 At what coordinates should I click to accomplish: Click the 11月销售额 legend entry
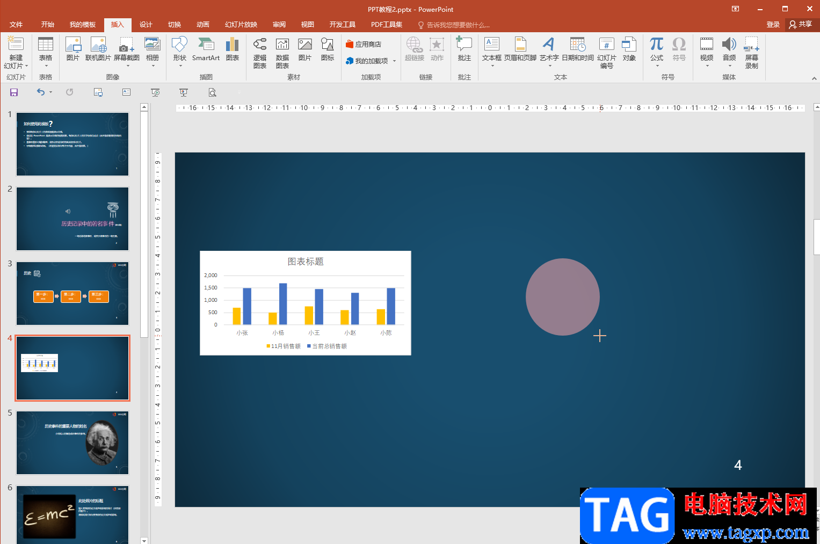pos(284,346)
